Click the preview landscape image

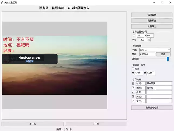[x=55, y=65]
